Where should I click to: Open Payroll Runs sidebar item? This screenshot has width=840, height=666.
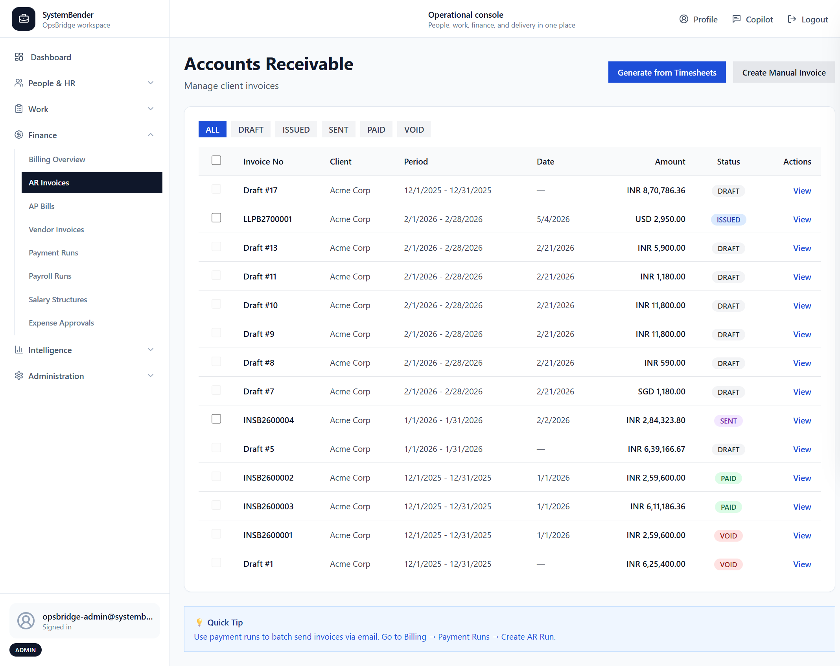click(x=92, y=276)
